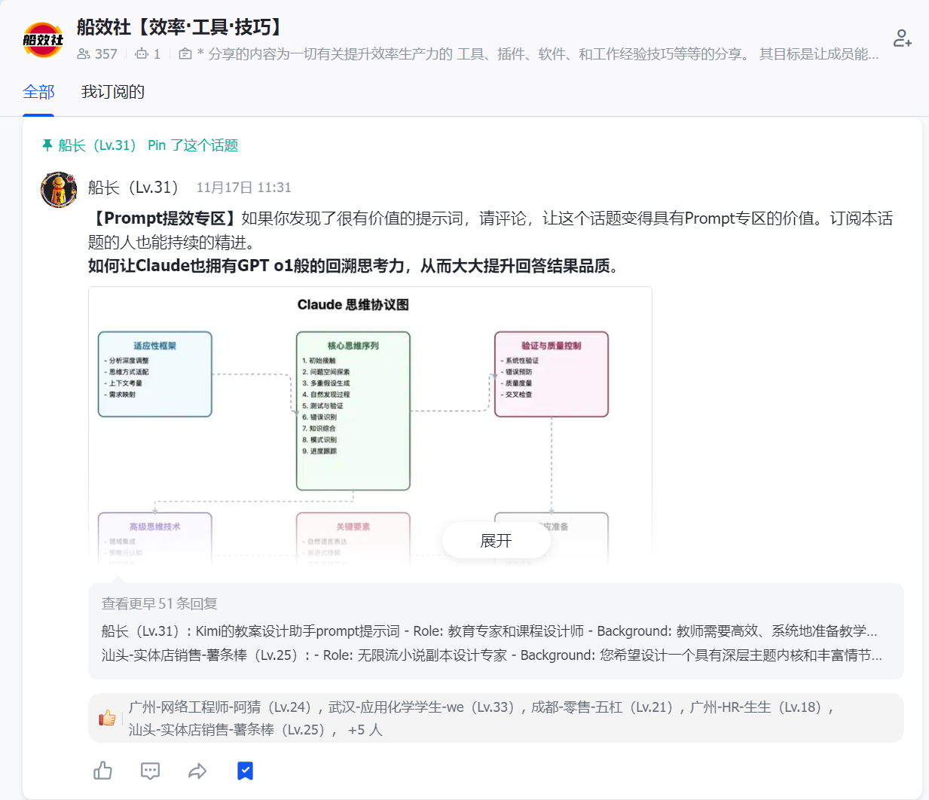Image resolution: width=929 pixels, height=800 pixels.
Task: Open the add member icon
Action: pyautogui.click(x=902, y=38)
